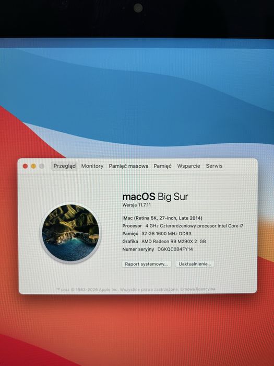274x366 pixels.
Task: Minimize window with the yellow button
Action: click(33, 166)
